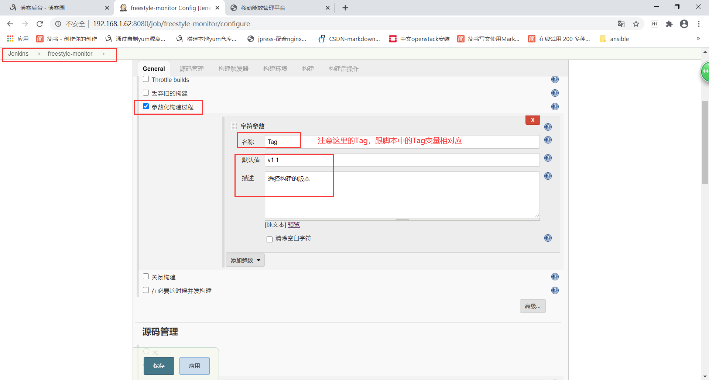Click the green floating circle widget
Screen dimensions: 709x380
(x=705, y=72)
